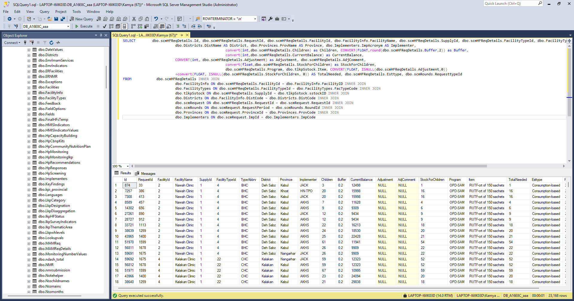Open the Query menu
This screenshot has width=574, height=301.
44,12
